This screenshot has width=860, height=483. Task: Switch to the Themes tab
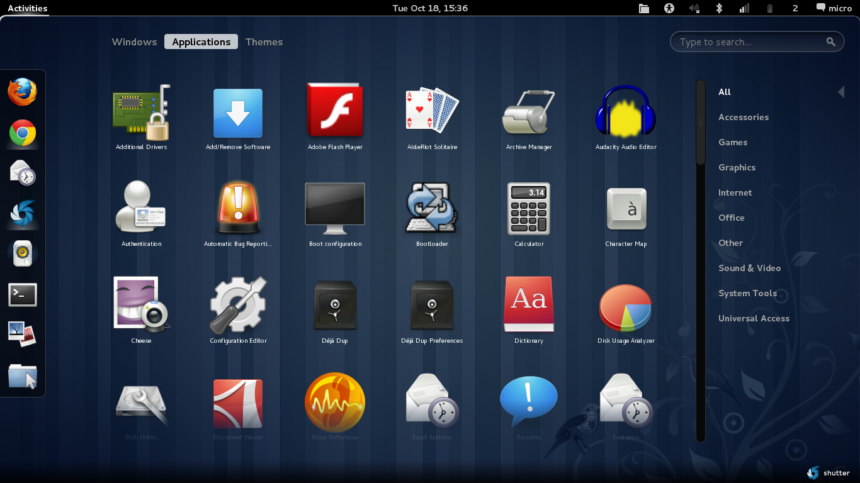click(264, 42)
